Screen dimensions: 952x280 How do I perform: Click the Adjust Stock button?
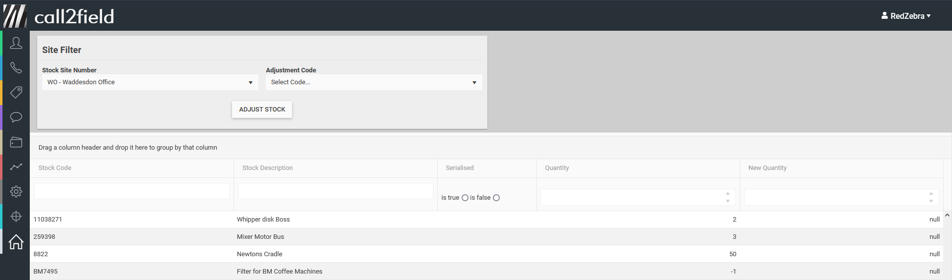click(x=262, y=110)
